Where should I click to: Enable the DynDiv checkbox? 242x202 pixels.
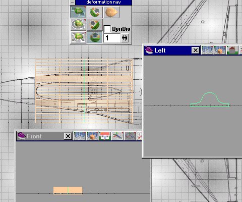107,29
